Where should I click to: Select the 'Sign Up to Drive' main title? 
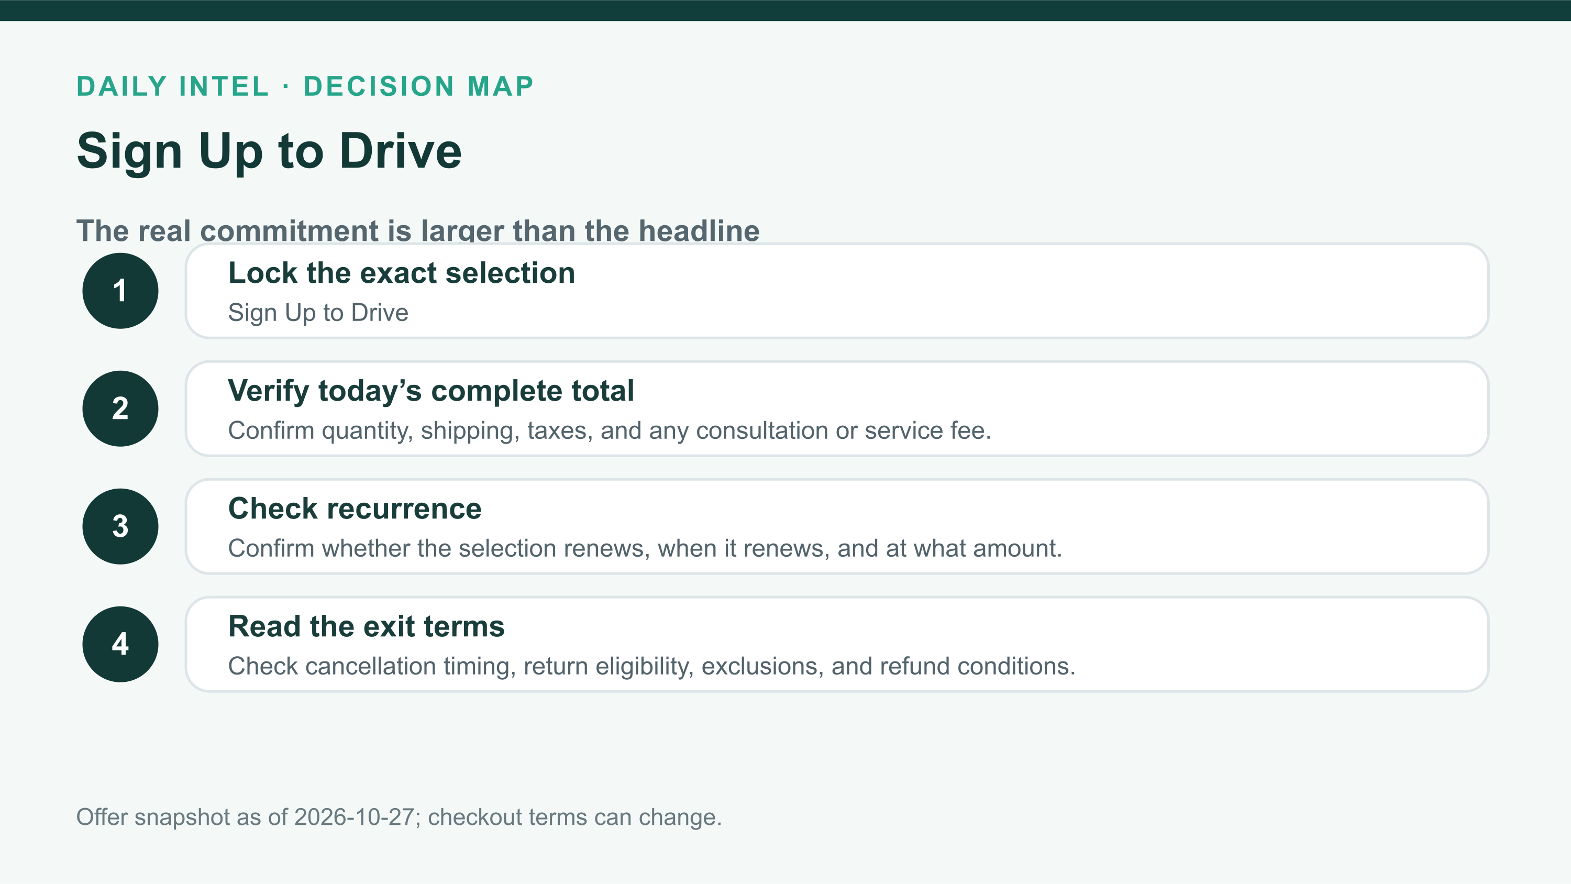point(269,151)
